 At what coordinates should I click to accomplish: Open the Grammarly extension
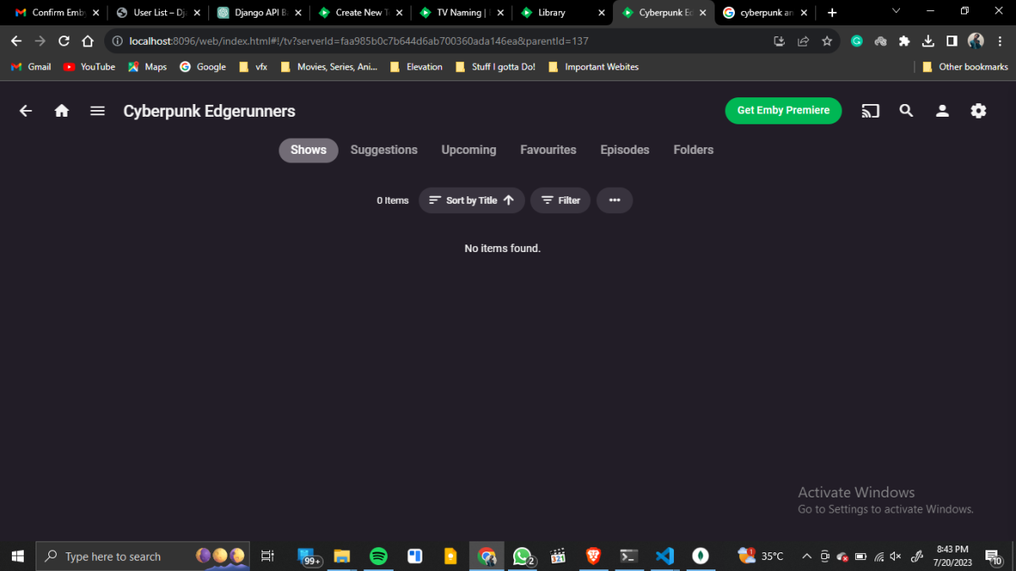tap(857, 41)
